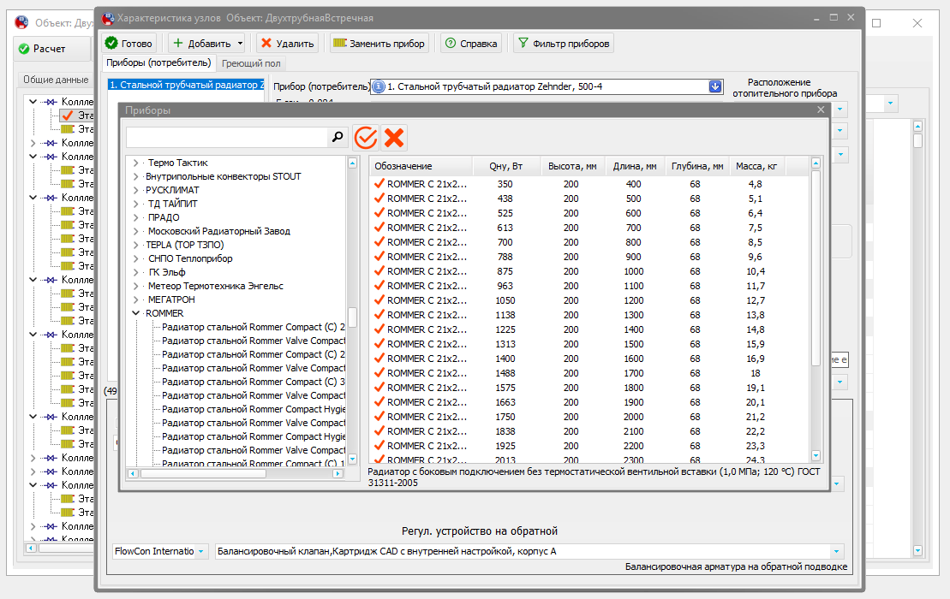
Task: Click the search input field in Приборы
Action: coord(227,138)
